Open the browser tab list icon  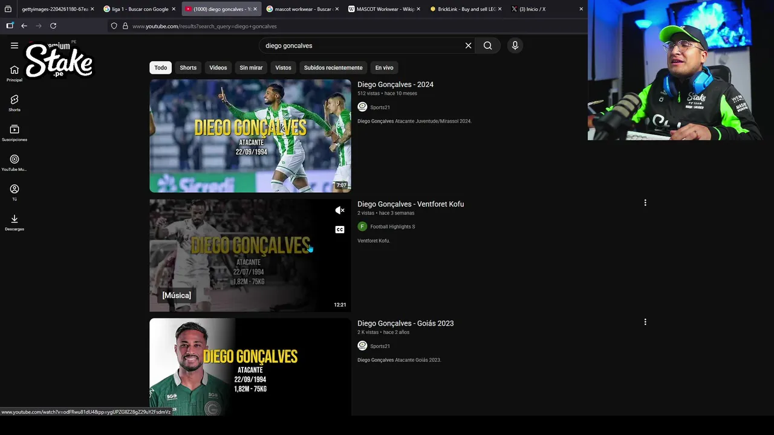click(x=8, y=9)
